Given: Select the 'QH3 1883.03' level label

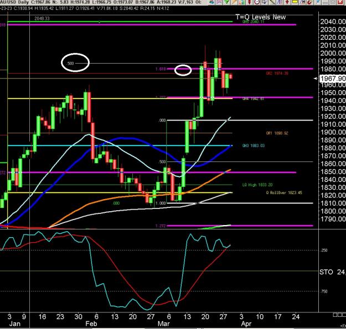Looking at the screenshot, I should 254,145.
